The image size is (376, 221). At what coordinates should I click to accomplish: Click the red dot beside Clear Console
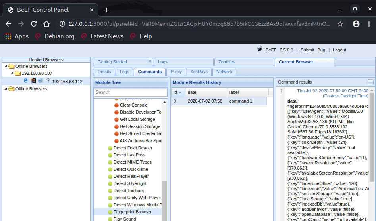point(116,105)
